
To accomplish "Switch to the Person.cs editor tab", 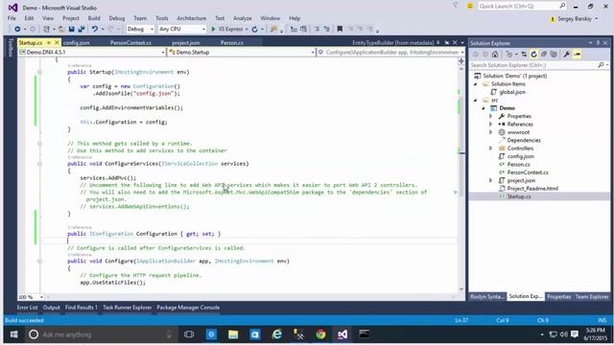I will (232, 42).
